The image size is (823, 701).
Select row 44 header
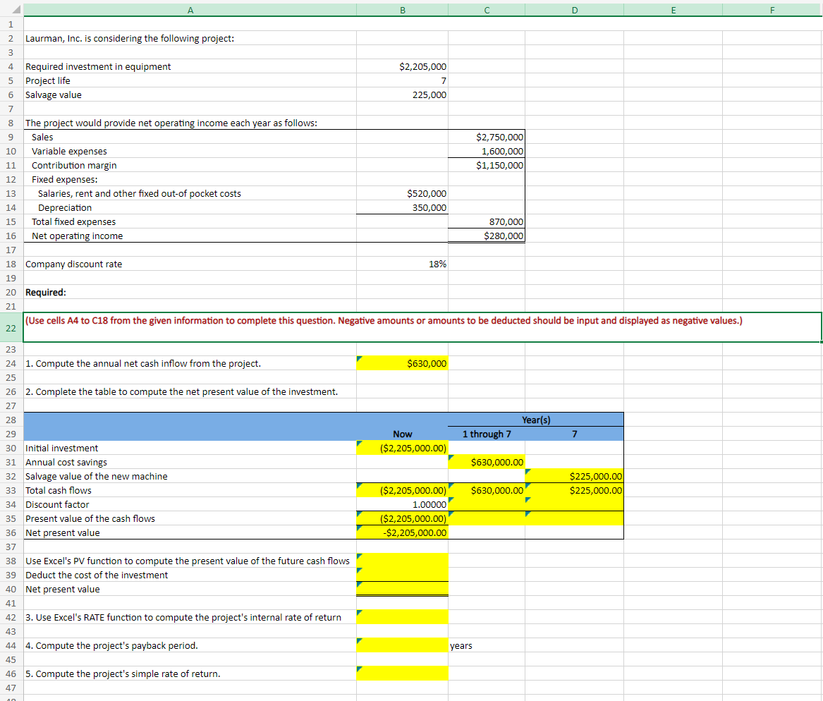(x=11, y=645)
